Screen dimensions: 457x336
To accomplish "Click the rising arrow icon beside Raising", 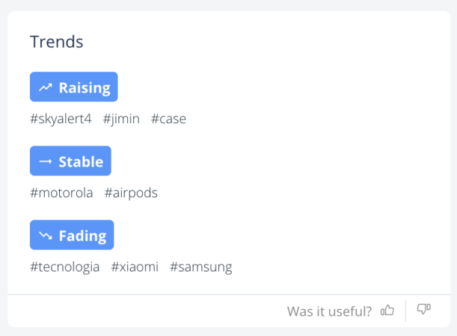I will click(46, 87).
